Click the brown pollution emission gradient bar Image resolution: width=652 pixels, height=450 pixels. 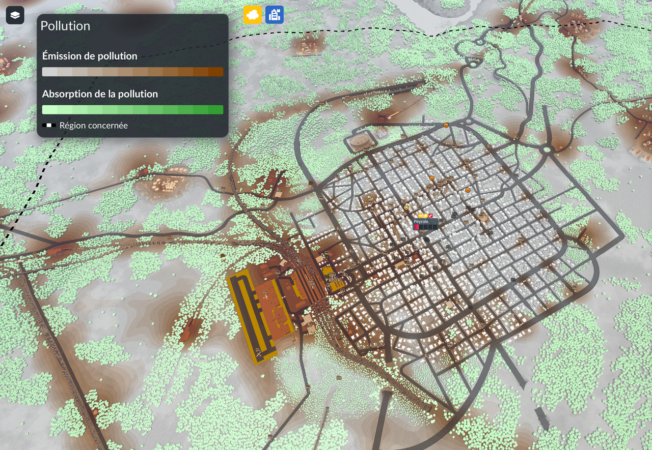(132, 72)
